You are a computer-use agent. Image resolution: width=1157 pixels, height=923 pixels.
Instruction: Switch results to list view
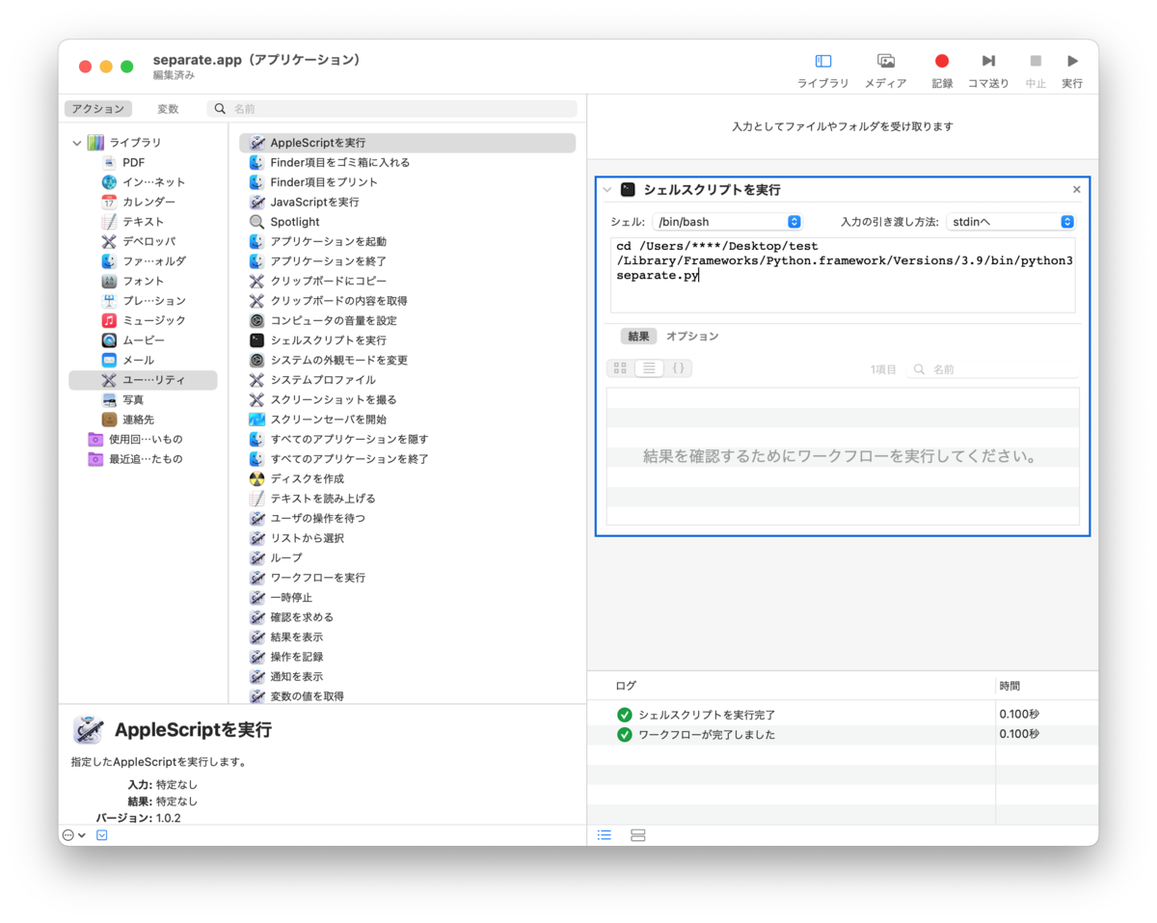(x=649, y=368)
